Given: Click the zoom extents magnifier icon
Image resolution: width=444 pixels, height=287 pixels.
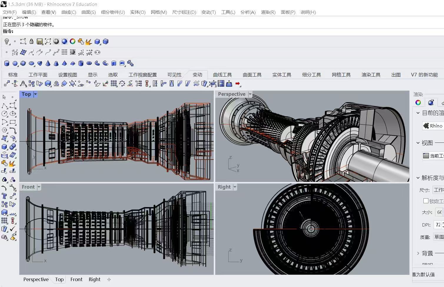Looking at the screenshot, I should tap(48, 41).
